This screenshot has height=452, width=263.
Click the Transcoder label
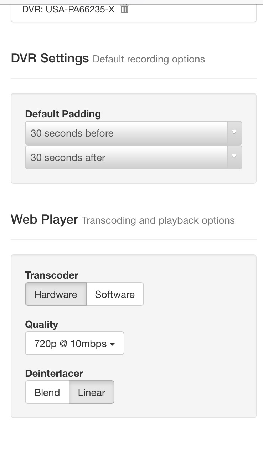tap(52, 275)
